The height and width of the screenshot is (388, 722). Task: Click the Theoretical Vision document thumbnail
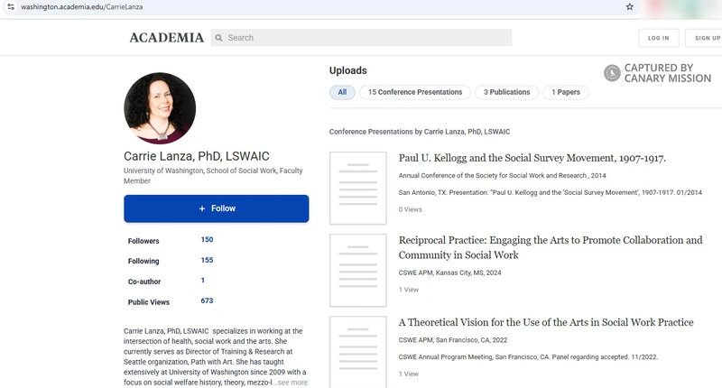pyautogui.click(x=357, y=352)
